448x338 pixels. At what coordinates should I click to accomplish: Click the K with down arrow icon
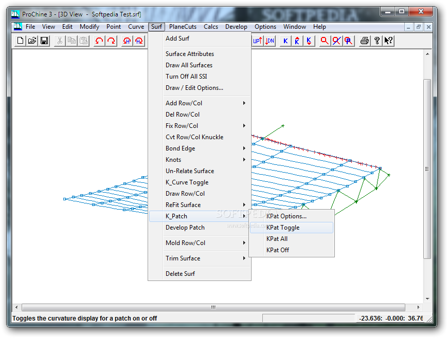(x=309, y=41)
